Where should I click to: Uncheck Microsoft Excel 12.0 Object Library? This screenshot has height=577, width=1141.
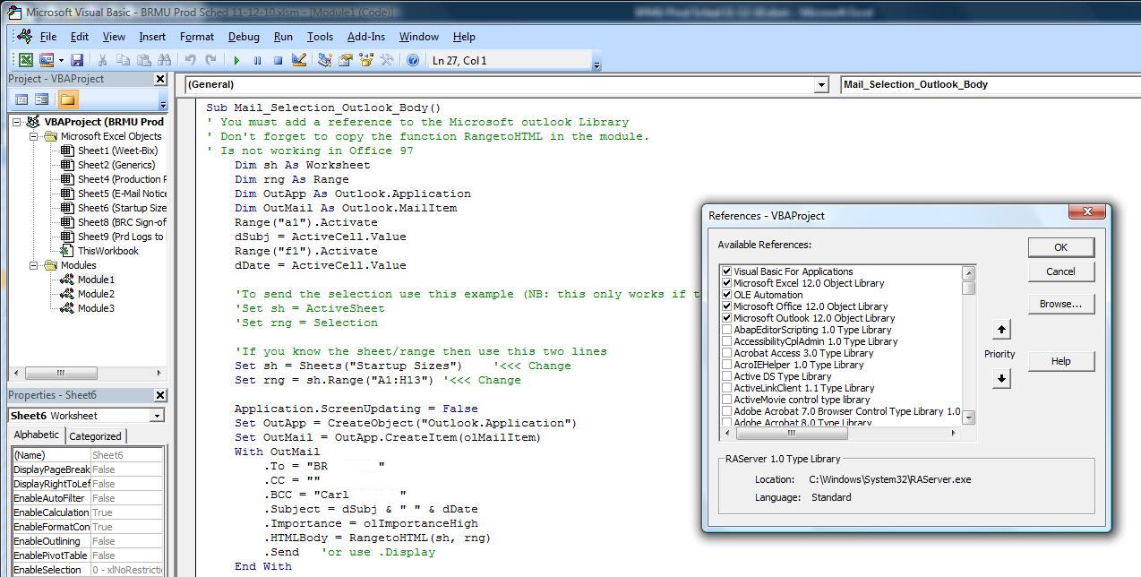[x=726, y=283]
